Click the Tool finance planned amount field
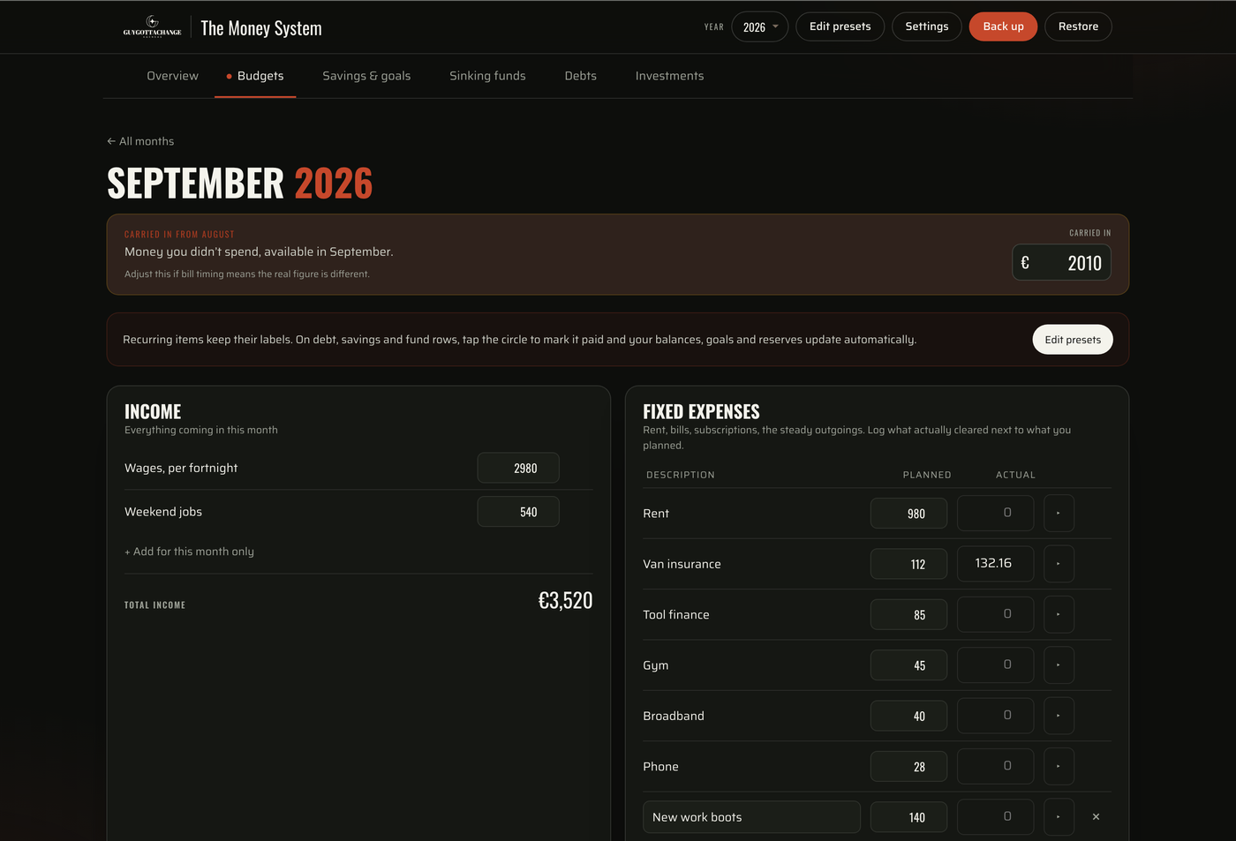 click(x=908, y=615)
